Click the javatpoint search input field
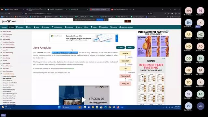The height and width of the screenshot is (117, 208). tap(74, 21)
